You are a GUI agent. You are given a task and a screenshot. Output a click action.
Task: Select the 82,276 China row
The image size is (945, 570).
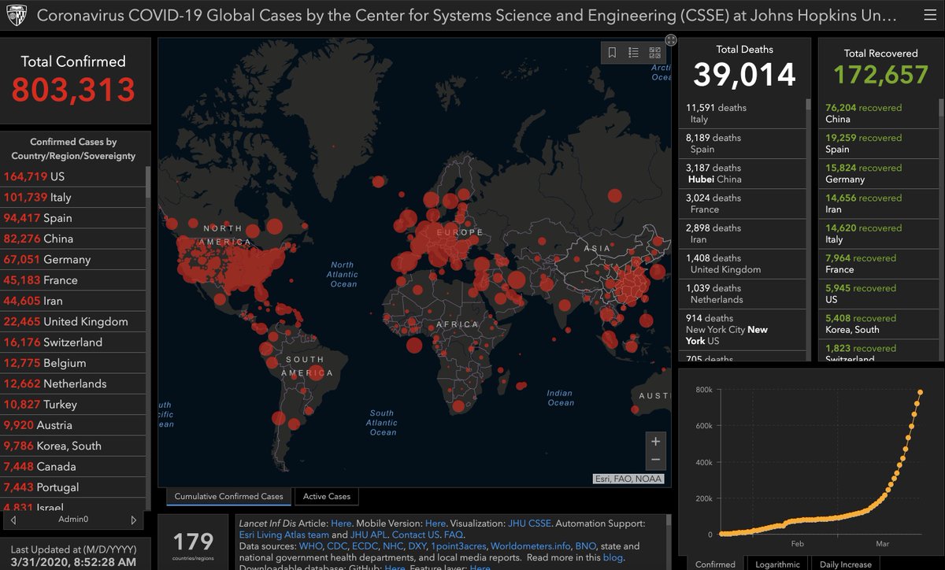72,239
